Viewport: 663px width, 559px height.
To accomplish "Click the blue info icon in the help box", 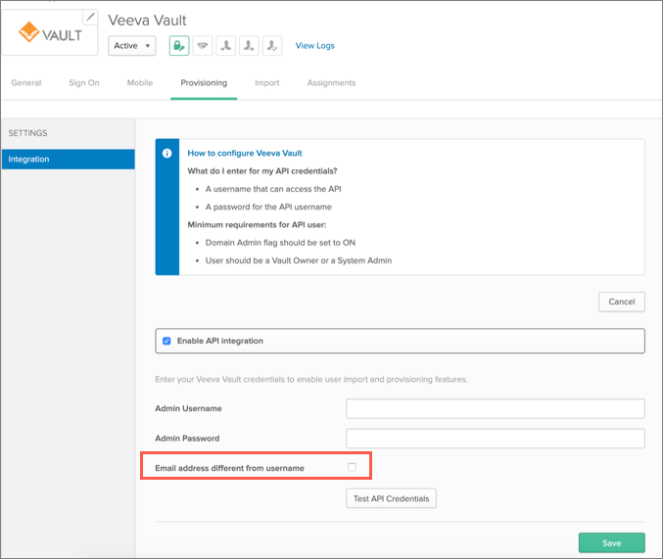I will point(167,154).
